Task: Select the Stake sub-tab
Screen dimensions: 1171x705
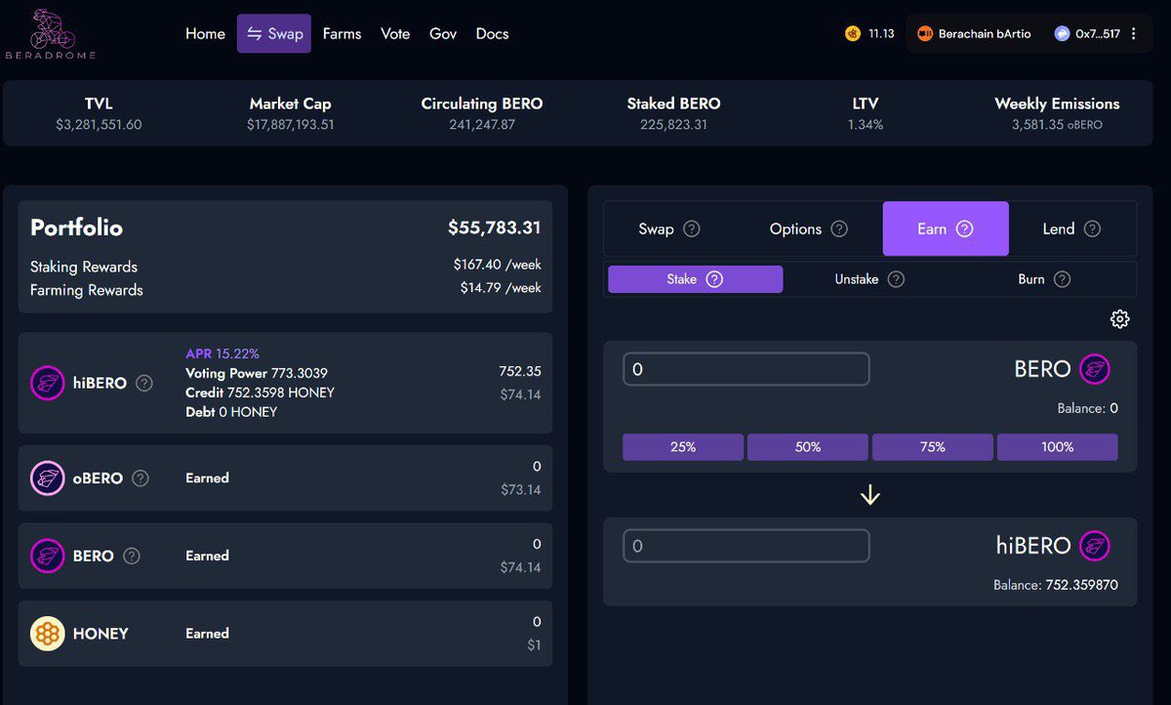Action: click(695, 279)
